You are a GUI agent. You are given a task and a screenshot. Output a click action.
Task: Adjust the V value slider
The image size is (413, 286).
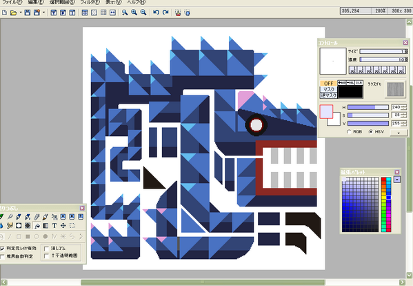click(368, 123)
